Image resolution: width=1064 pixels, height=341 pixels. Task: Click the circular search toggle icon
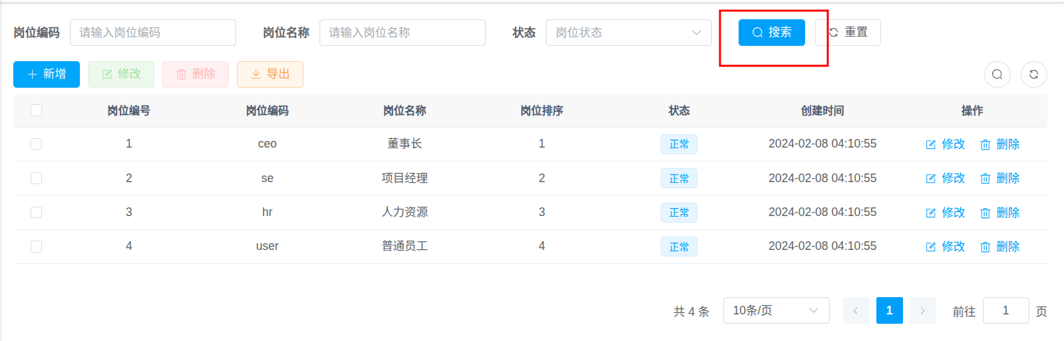[997, 74]
